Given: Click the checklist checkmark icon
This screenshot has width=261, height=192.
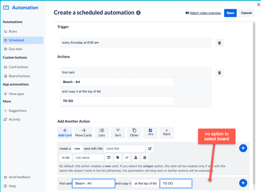Looking at the screenshot, I should 127,158.
